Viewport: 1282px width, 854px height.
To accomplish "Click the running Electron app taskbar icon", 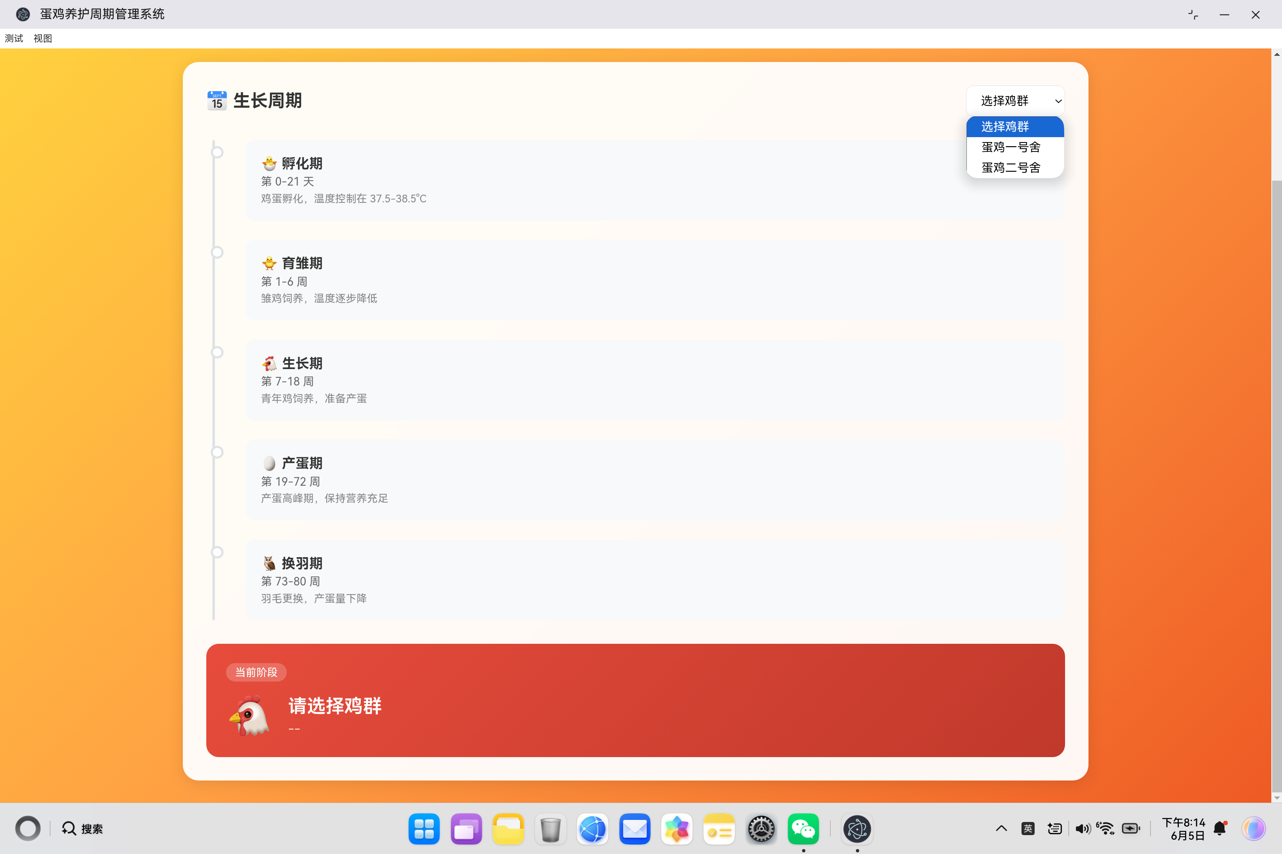I will [858, 829].
